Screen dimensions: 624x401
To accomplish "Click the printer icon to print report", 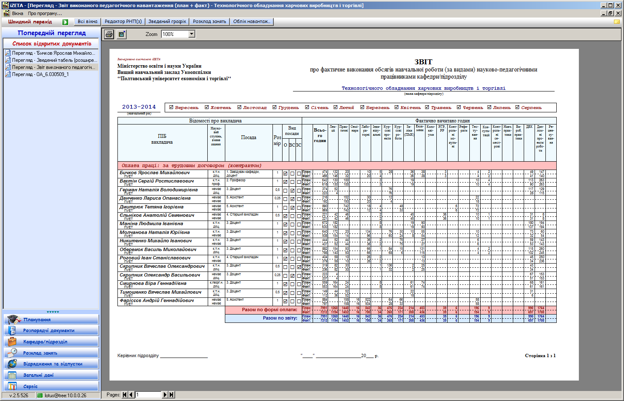I will point(109,34).
